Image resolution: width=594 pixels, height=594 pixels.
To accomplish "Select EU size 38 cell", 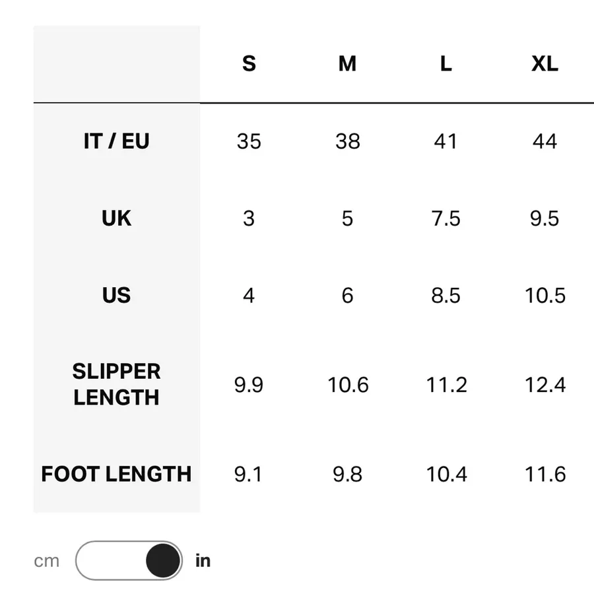I will click(347, 141).
